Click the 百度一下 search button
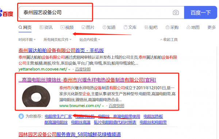Screen dimensions: 219x139 (200, 12)
